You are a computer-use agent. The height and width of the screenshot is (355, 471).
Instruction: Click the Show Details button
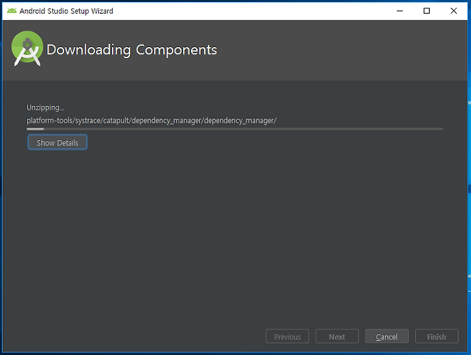coord(58,143)
